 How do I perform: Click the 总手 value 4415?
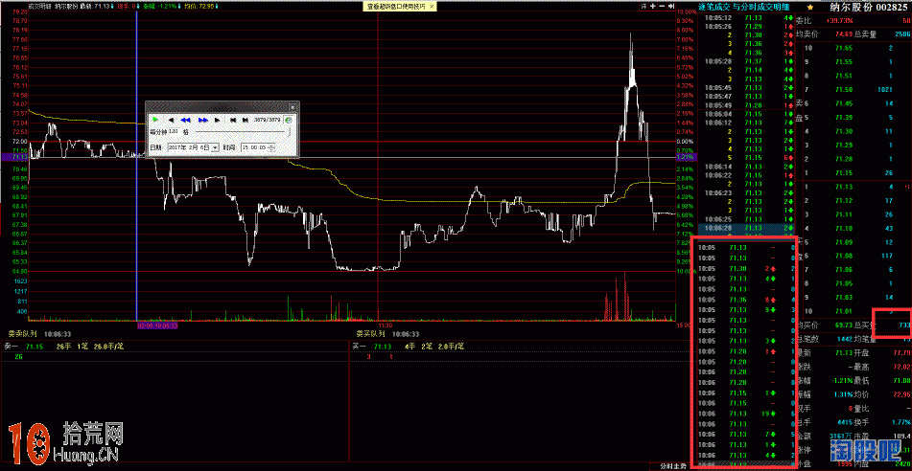[x=846, y=422]
